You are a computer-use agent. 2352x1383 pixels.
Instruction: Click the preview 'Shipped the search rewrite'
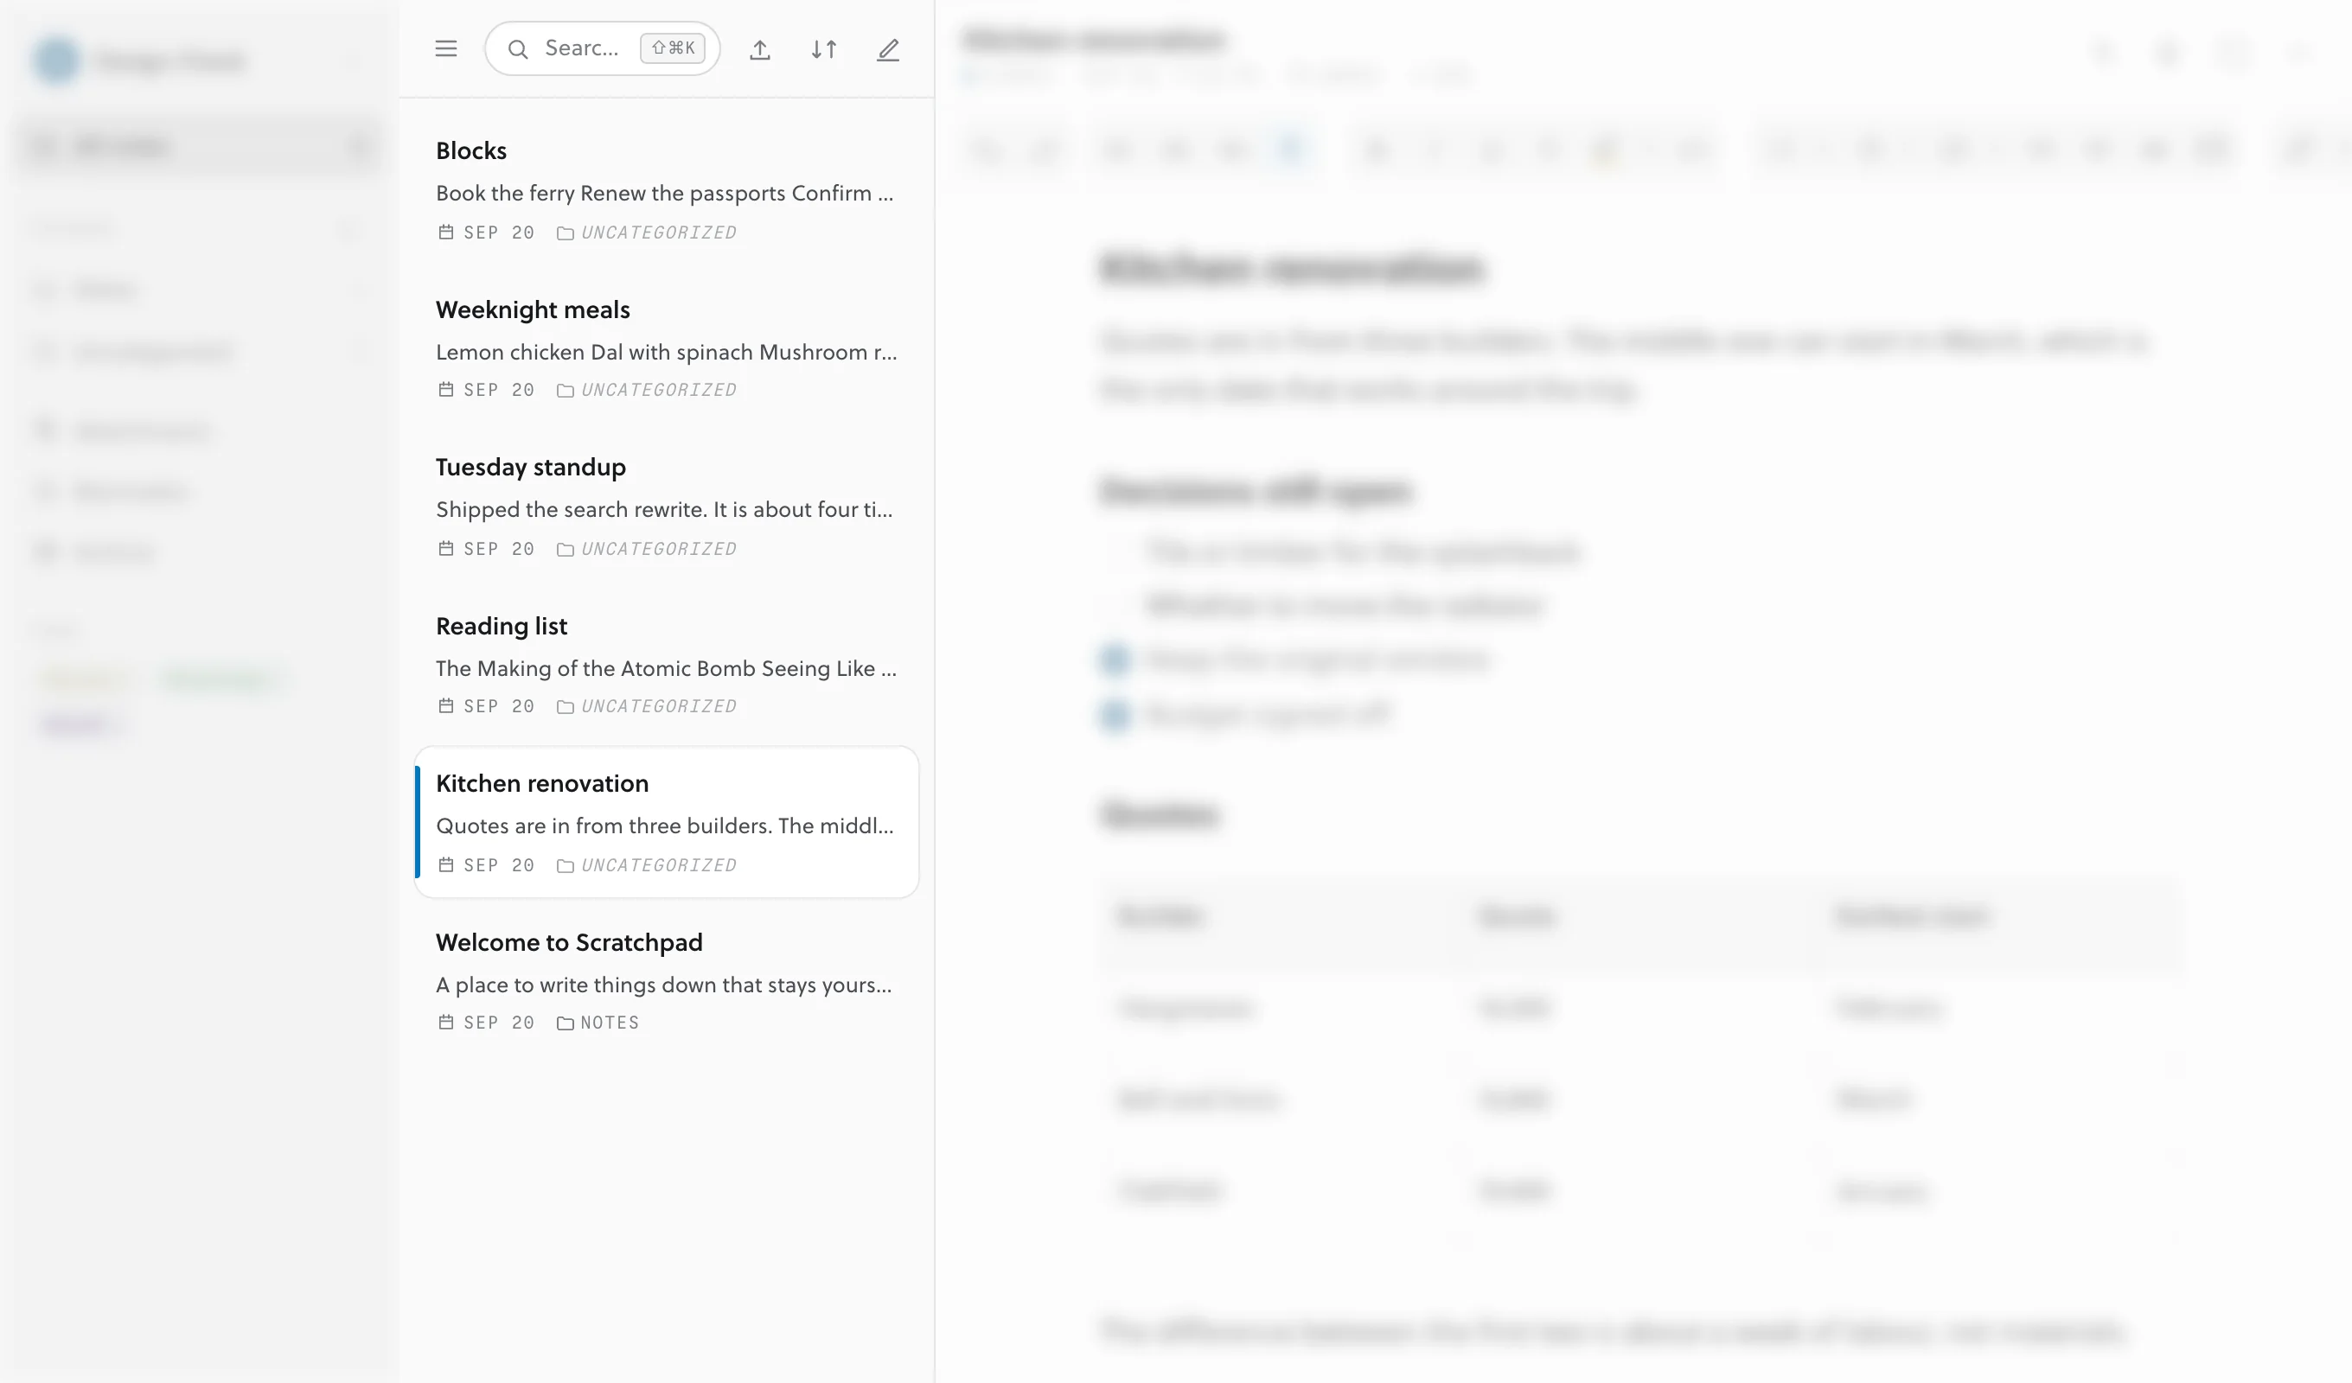[665, 509]
